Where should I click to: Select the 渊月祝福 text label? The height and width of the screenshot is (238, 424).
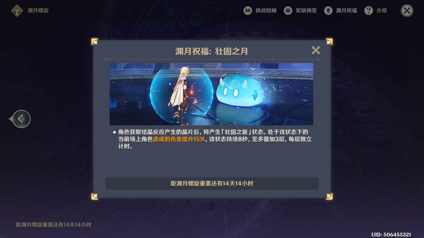tap(347, 11)
